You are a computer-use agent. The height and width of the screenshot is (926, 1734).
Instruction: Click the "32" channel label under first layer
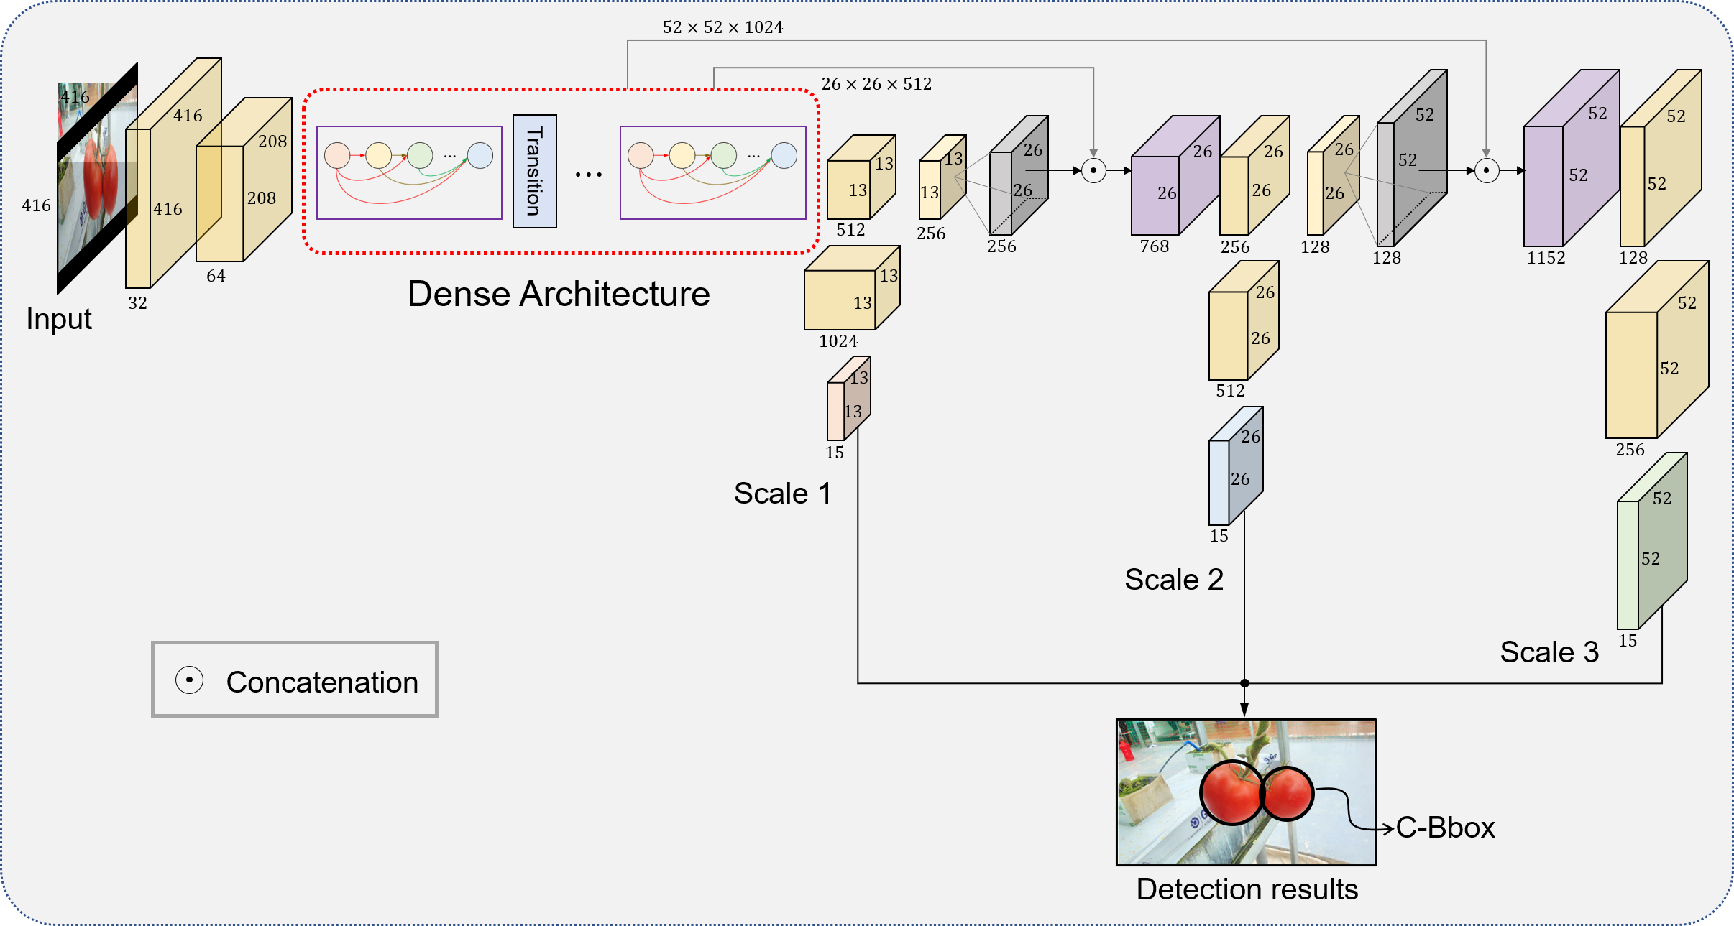(x=137, y=303)
